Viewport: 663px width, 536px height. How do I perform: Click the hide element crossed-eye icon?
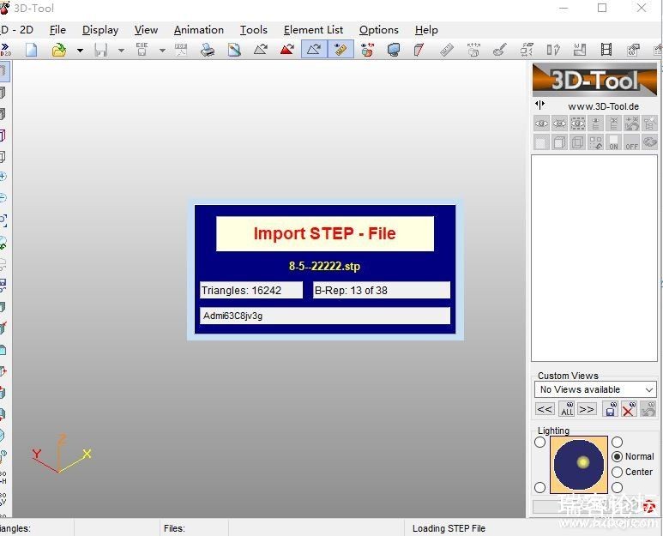559,123
